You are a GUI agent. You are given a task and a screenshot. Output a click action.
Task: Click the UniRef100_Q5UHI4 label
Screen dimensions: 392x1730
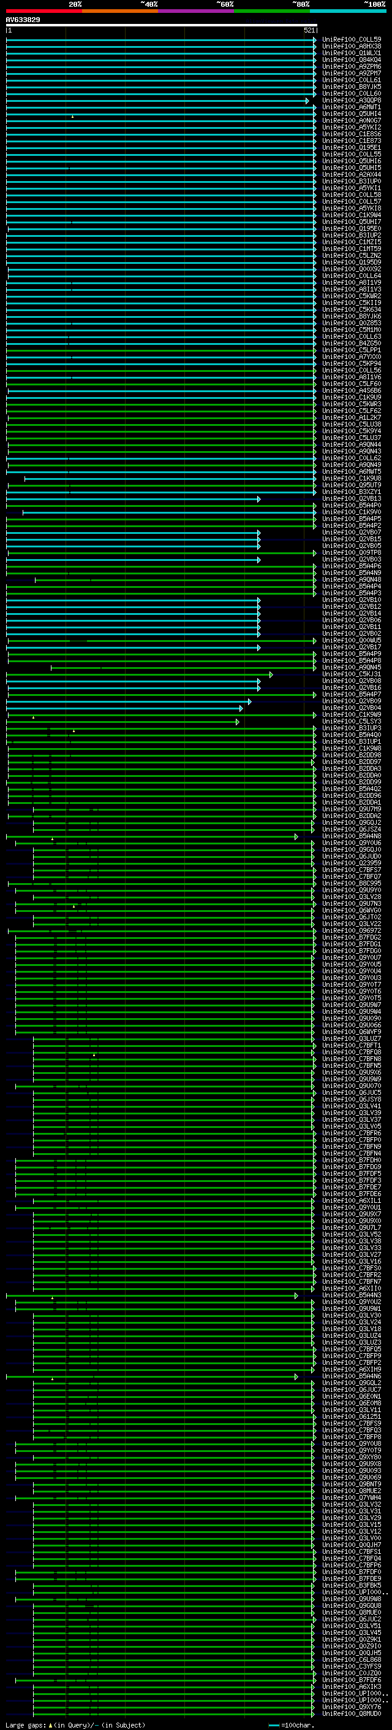click(351, 114)
